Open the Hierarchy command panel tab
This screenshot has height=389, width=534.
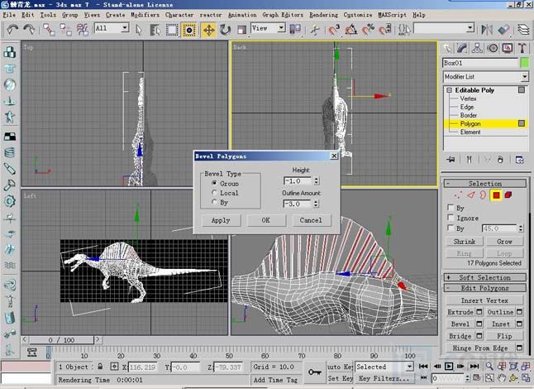tap(477, 48)
